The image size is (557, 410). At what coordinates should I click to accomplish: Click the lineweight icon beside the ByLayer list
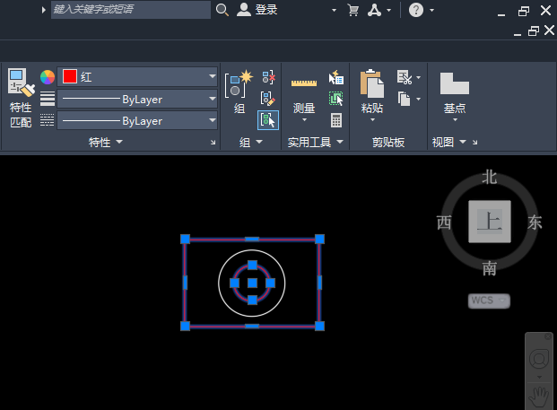[48, 99]
